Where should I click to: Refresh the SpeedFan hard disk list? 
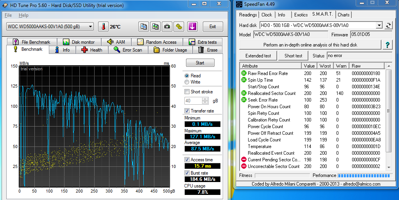tap(388, 25)
